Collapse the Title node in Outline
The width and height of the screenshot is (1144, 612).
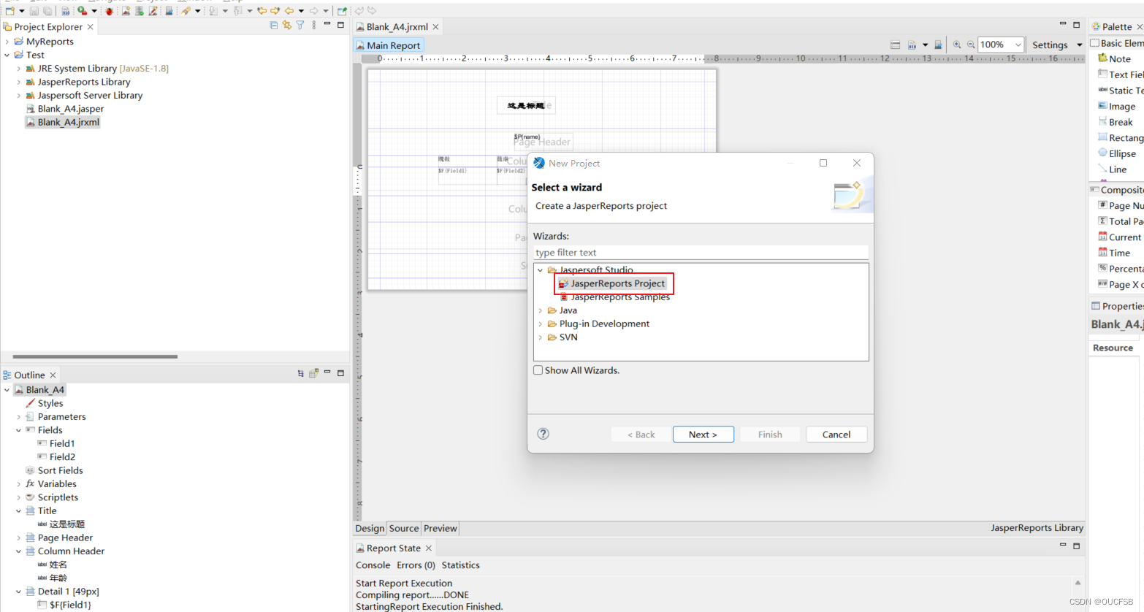[19, 511]
